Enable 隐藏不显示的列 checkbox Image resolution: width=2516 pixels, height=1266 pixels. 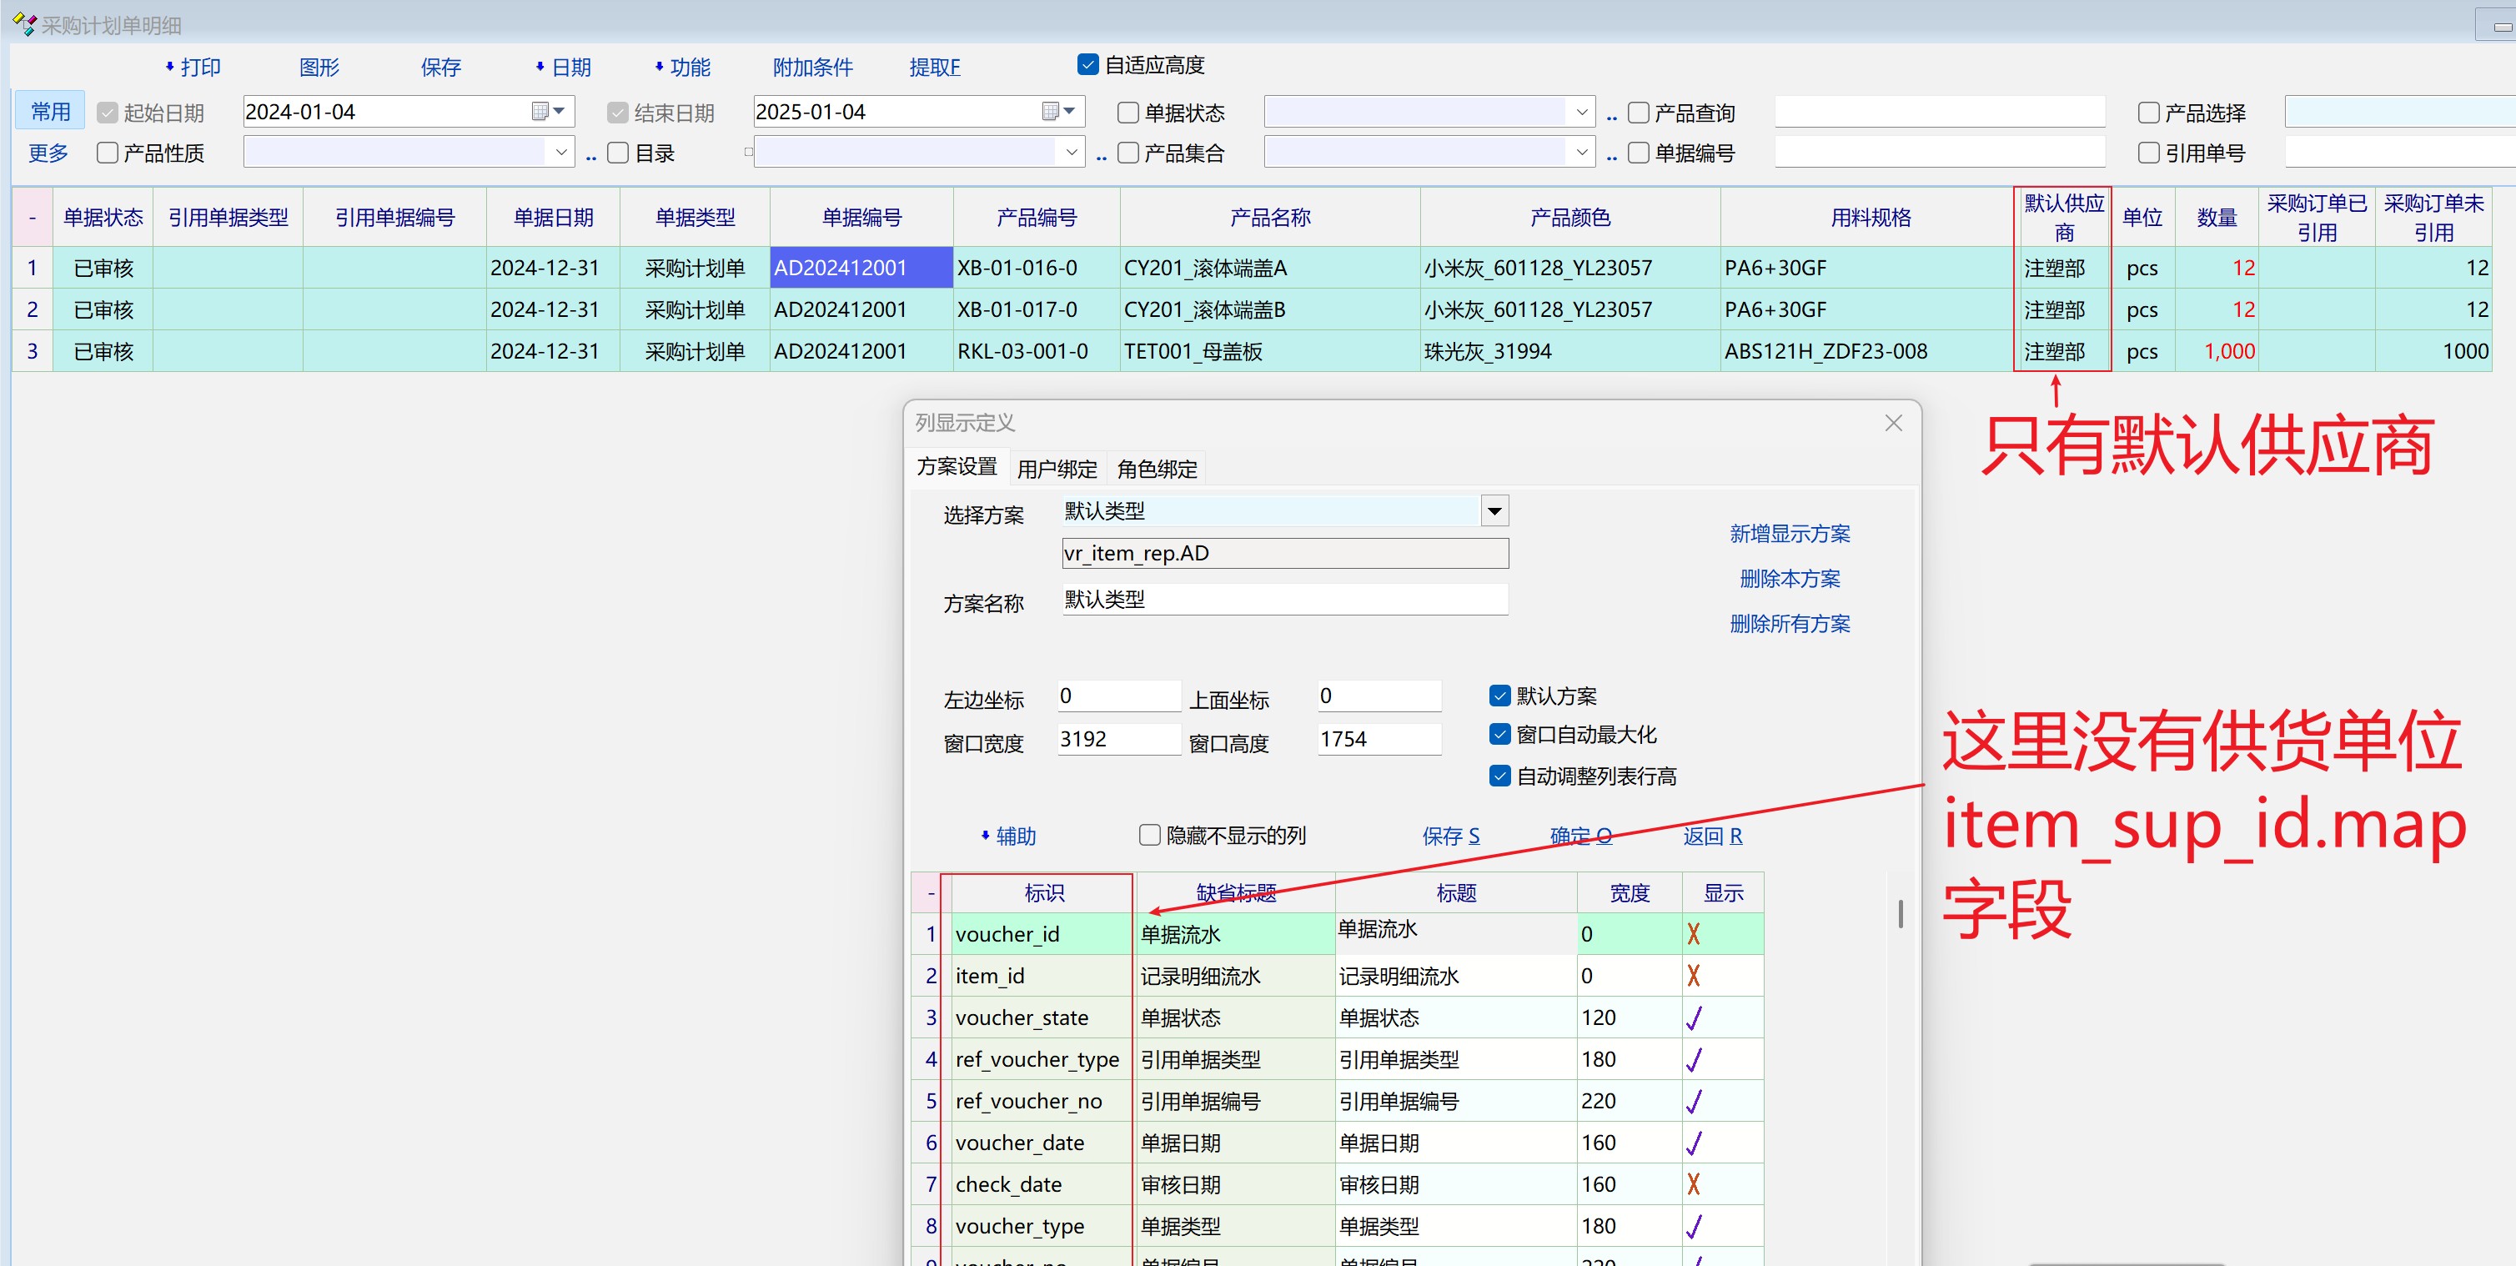pyautogui.click(x=1149, y=835)
